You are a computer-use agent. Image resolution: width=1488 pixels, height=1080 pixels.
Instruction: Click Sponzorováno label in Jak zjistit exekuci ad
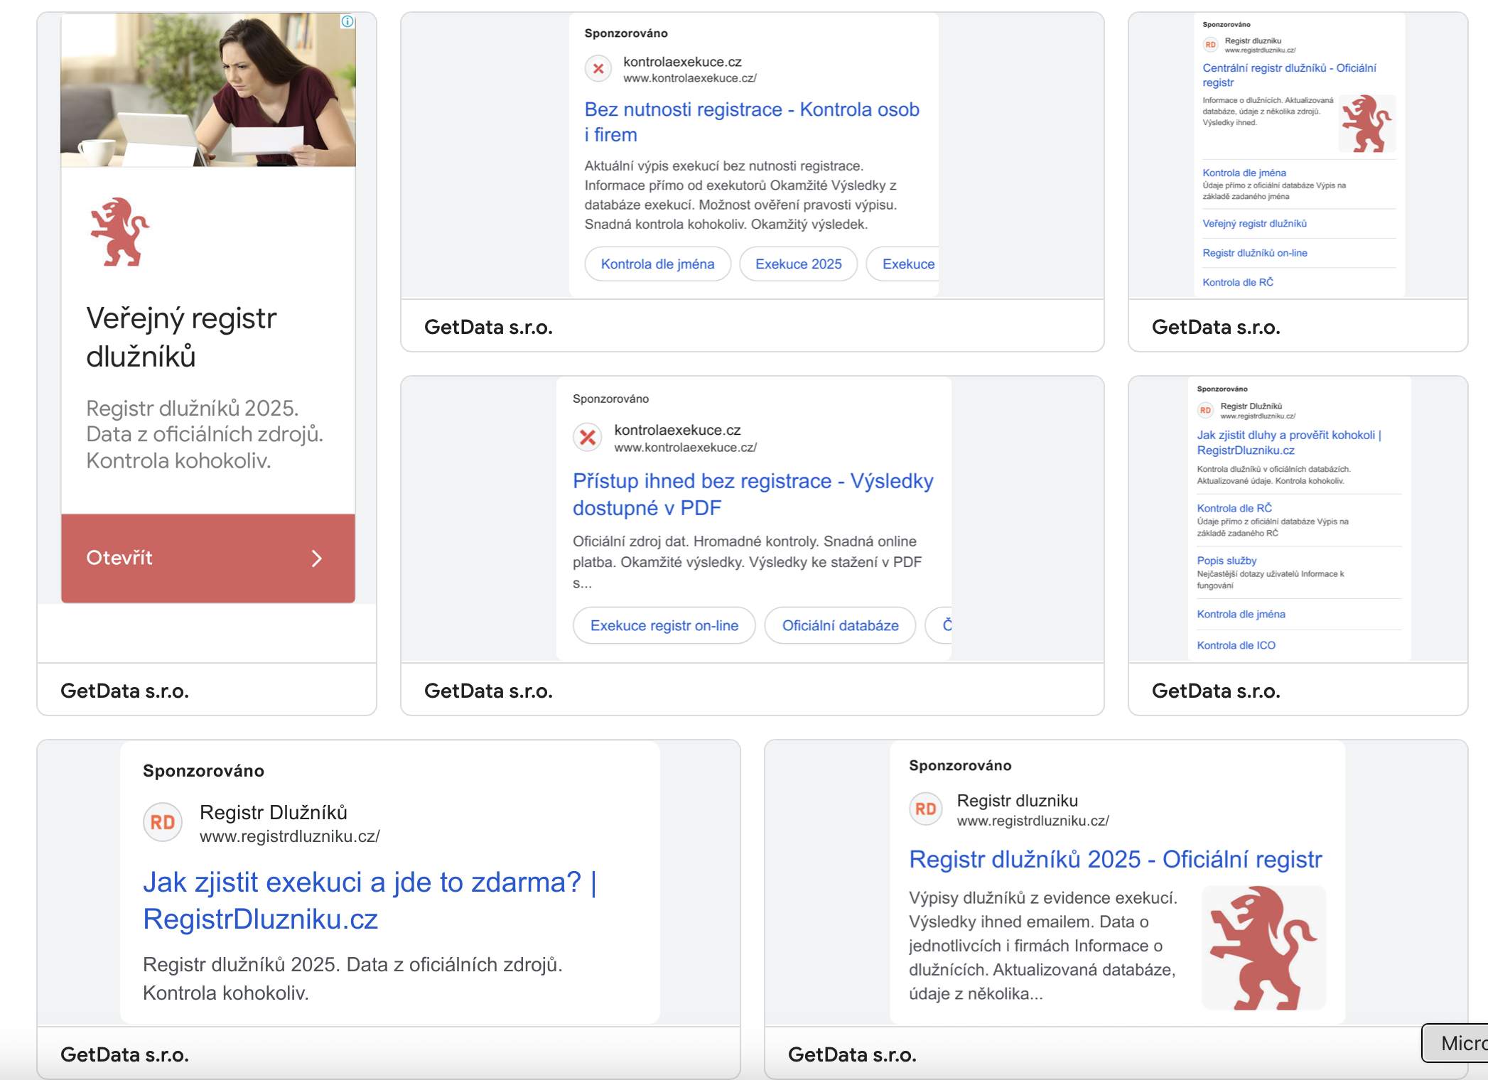203,771
